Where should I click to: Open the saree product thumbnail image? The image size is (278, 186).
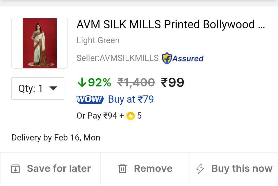(40, 43)
